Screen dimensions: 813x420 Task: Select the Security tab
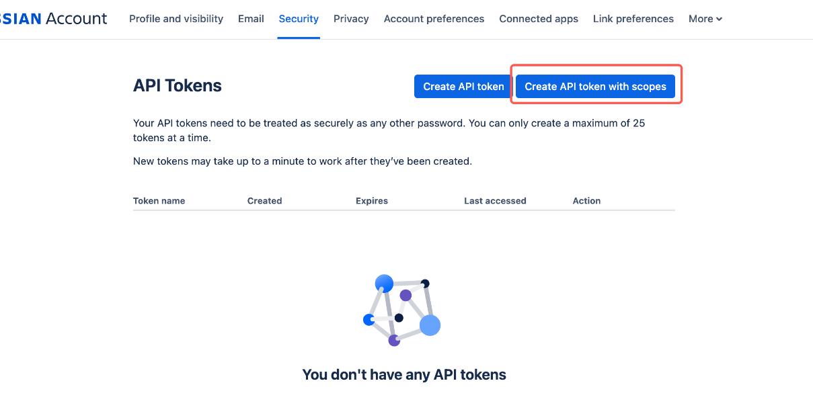299,19
